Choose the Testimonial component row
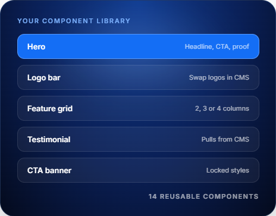This screenshot has height=216, width=276. pos(138,139)
